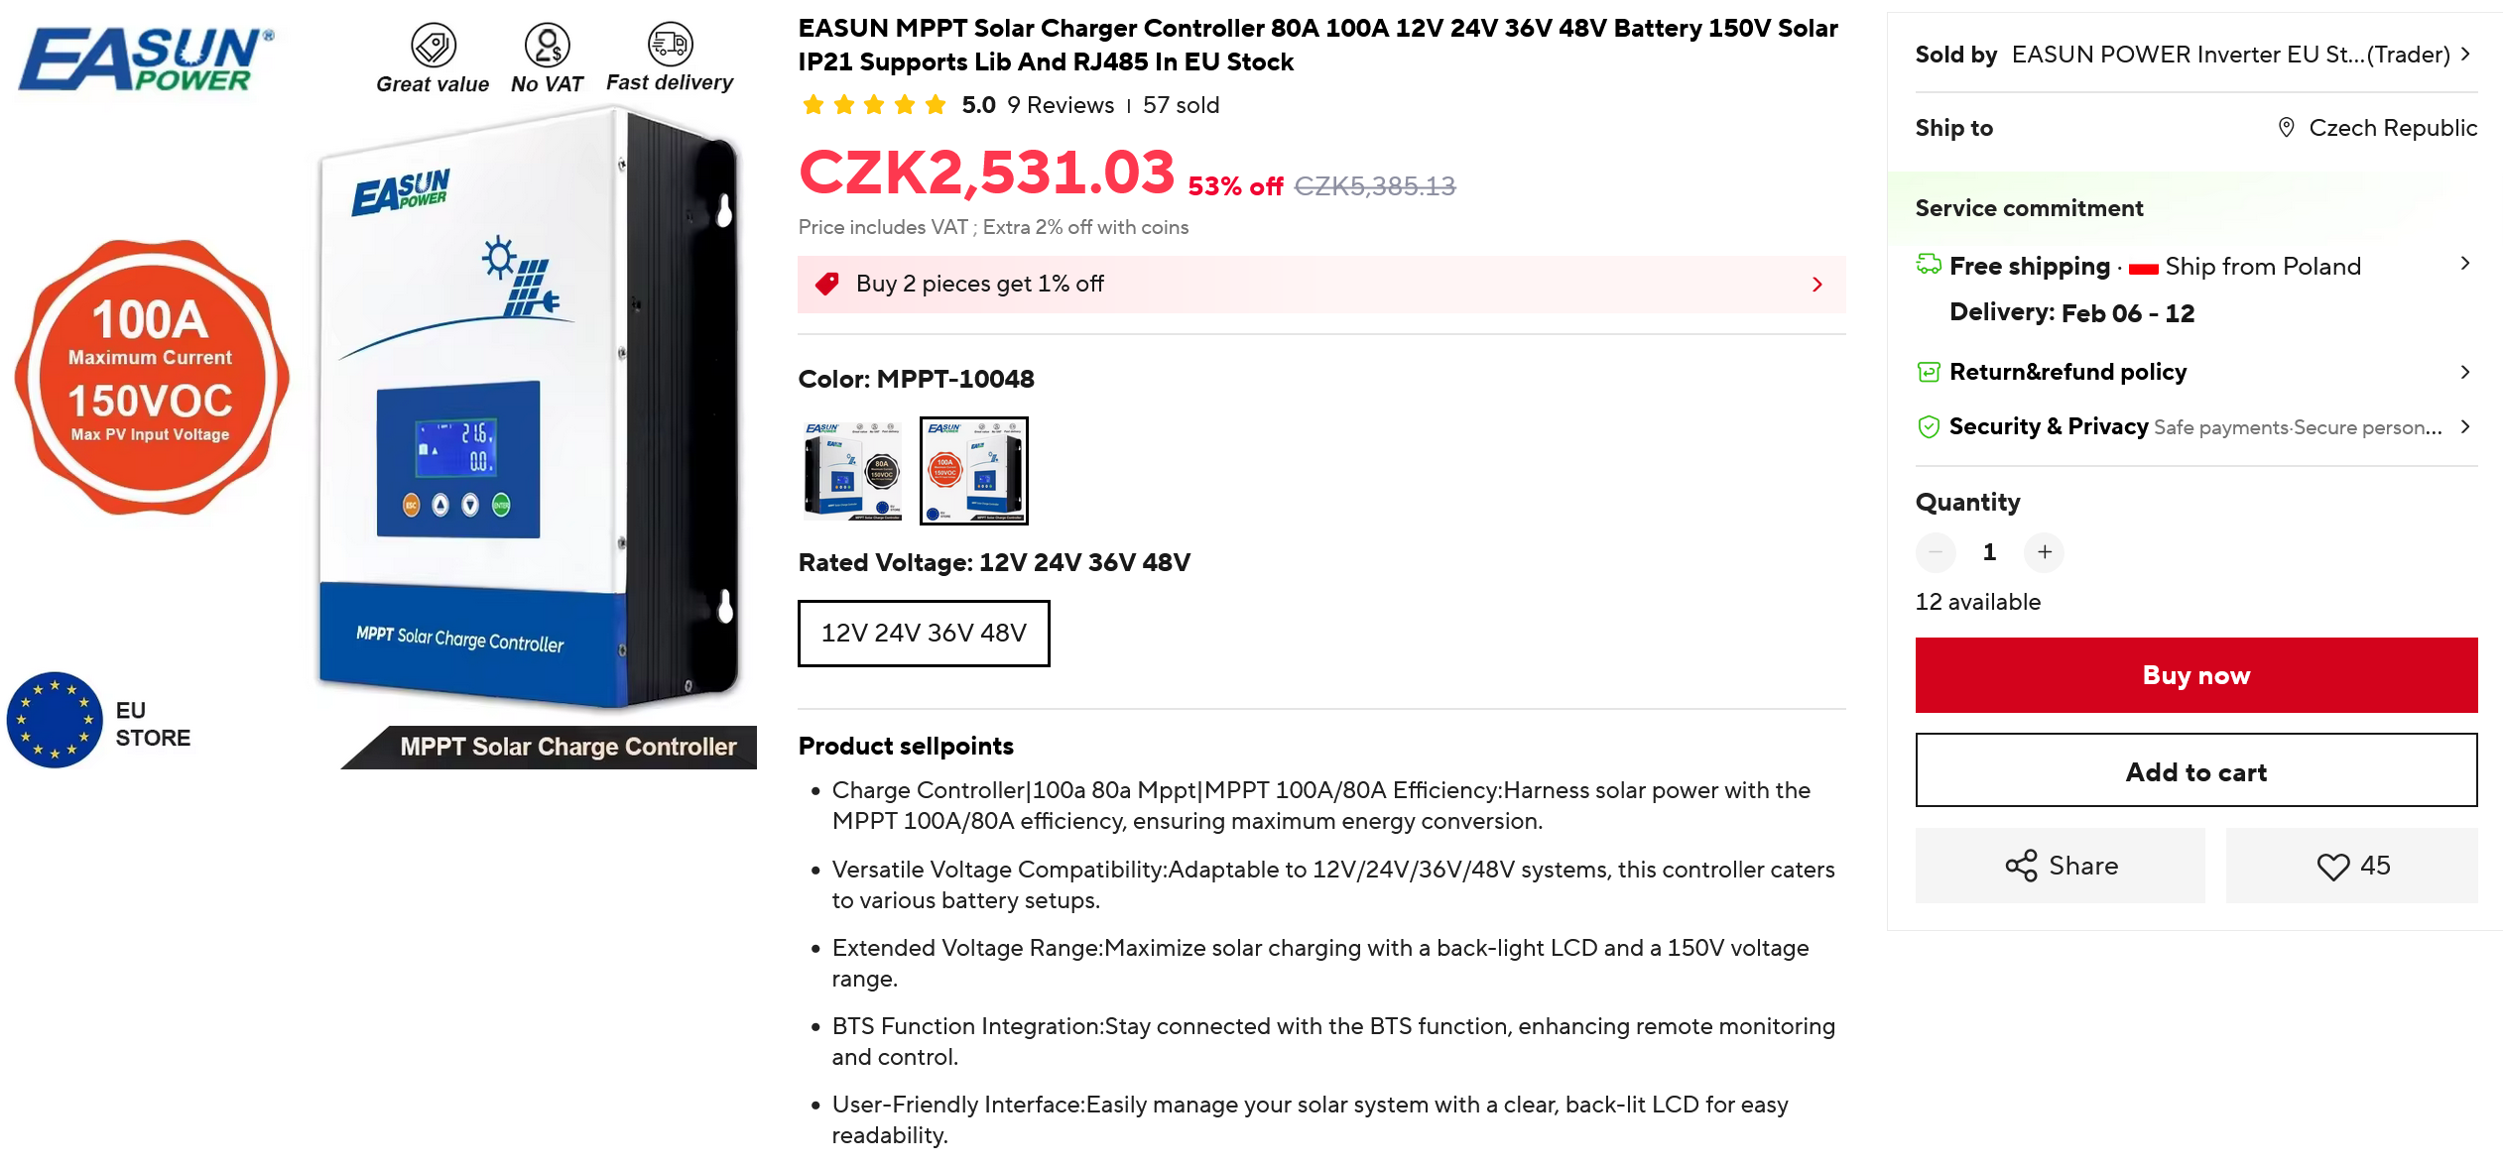Click the Buy now button
The height and width of the screenshot is (1166, 2503).
click(2195, 675)
